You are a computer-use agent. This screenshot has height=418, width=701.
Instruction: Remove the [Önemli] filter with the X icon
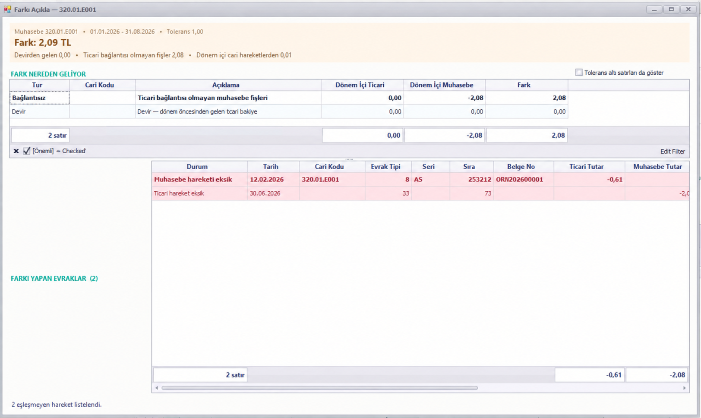point(16,151)
